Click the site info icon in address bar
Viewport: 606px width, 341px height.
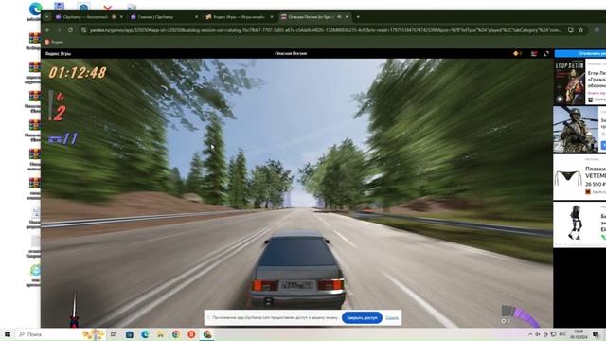[x=83, y=30]
